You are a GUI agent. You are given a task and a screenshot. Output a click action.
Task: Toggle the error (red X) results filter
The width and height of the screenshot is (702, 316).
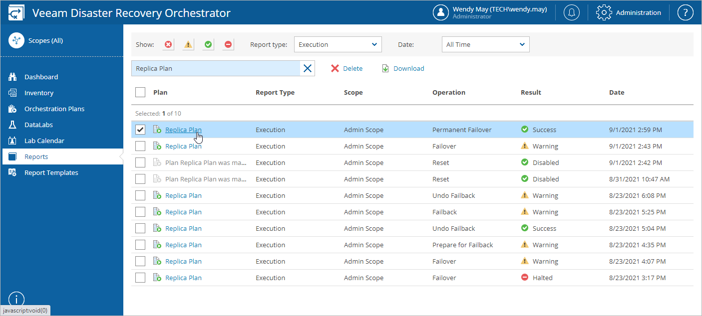coord(169,44)
